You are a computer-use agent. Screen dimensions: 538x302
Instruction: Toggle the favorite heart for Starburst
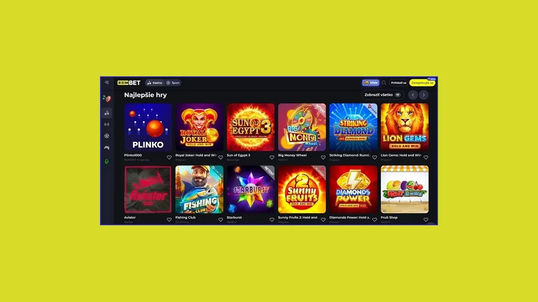(272, 219)
